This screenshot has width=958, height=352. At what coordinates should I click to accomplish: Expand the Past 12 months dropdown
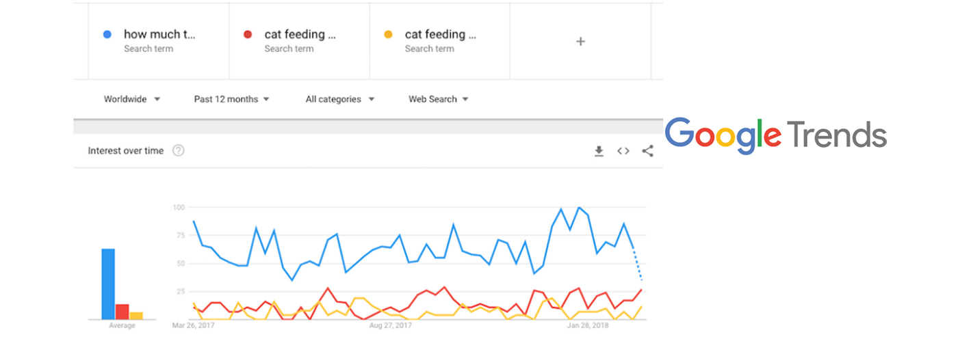tap(231, 99)
